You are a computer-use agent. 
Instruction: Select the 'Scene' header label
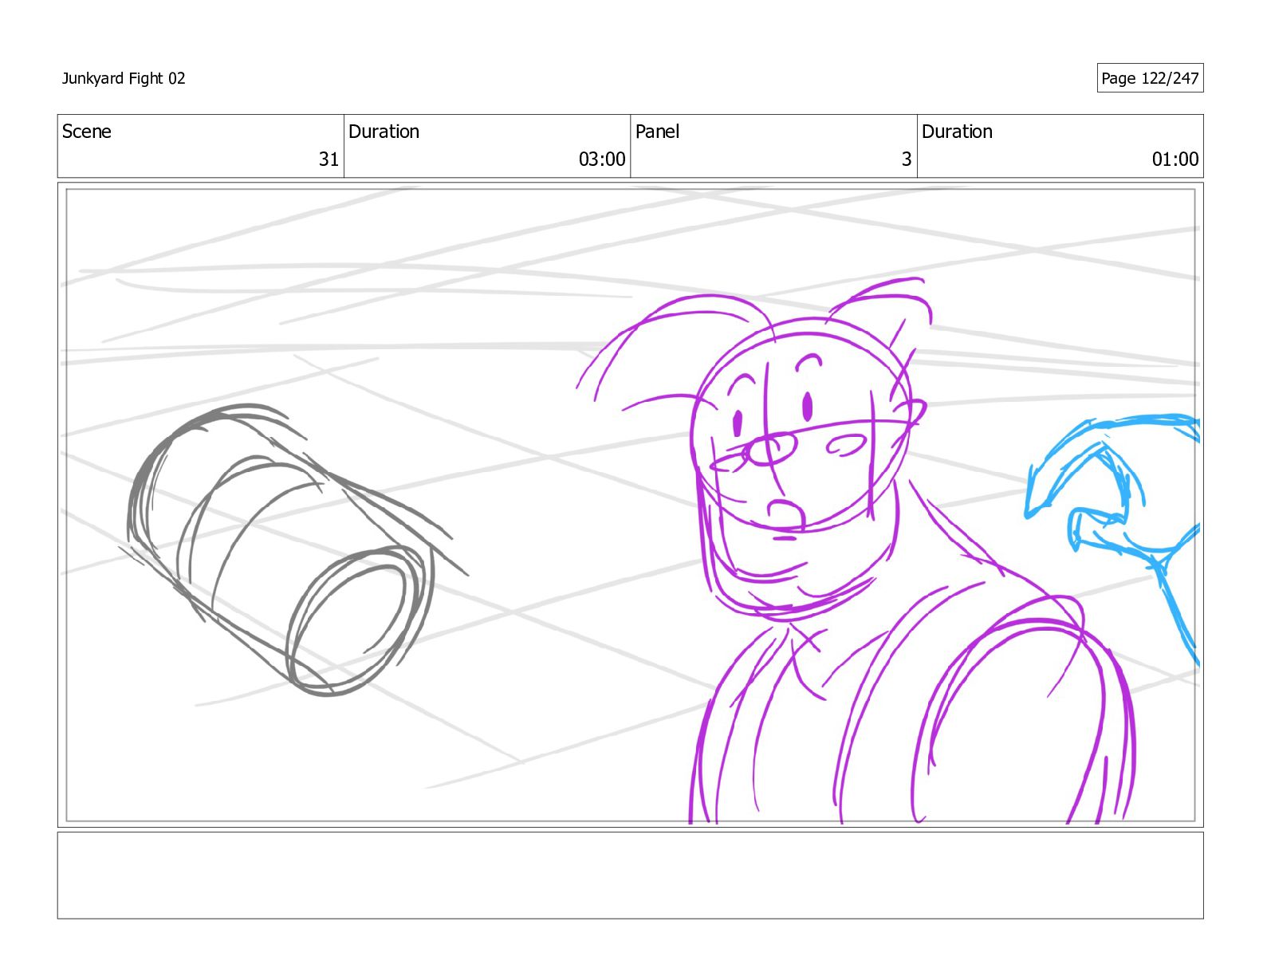click(x=87, y=132)
